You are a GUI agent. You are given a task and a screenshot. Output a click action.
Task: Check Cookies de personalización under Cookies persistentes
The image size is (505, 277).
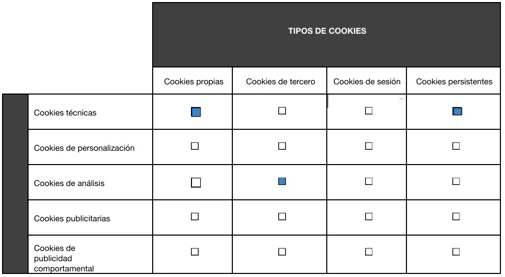(x=456, y=146)
